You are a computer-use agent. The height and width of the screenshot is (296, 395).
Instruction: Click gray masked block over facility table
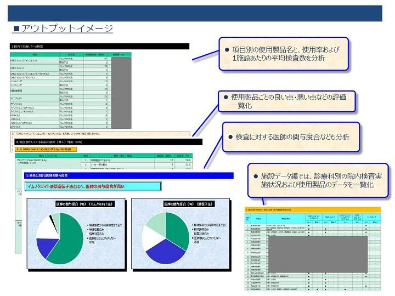pyautogui.click(x=318, y=254)
